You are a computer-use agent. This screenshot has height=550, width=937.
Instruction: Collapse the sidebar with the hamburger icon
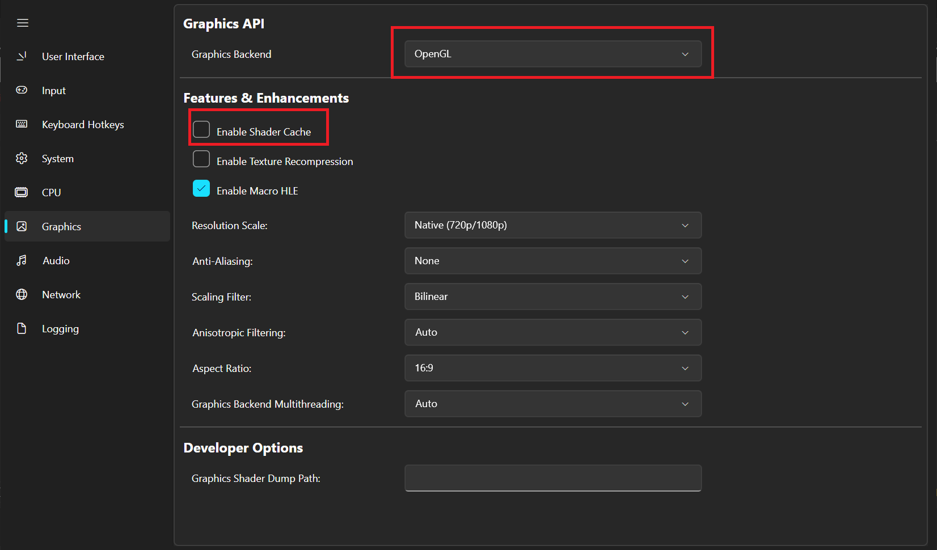[23, 23]
